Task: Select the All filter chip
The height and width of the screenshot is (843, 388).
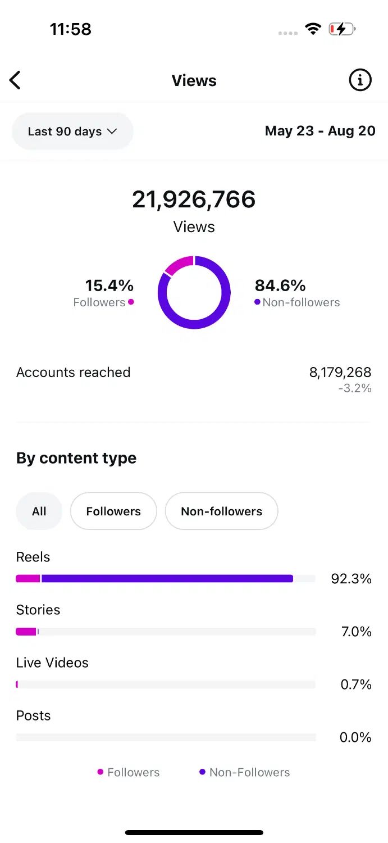Action: click(39, 511)
